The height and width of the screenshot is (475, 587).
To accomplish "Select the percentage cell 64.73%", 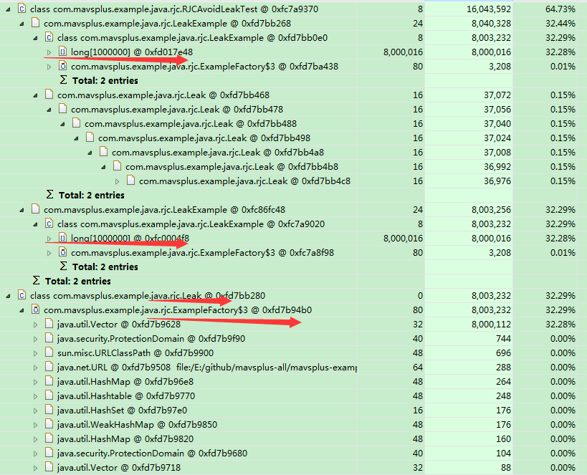I will [x=560, y=9].
